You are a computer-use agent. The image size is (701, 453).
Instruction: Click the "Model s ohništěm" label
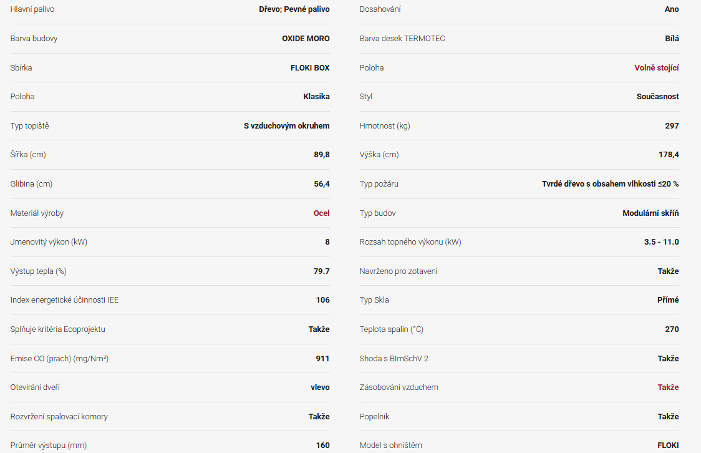point(390,445)
